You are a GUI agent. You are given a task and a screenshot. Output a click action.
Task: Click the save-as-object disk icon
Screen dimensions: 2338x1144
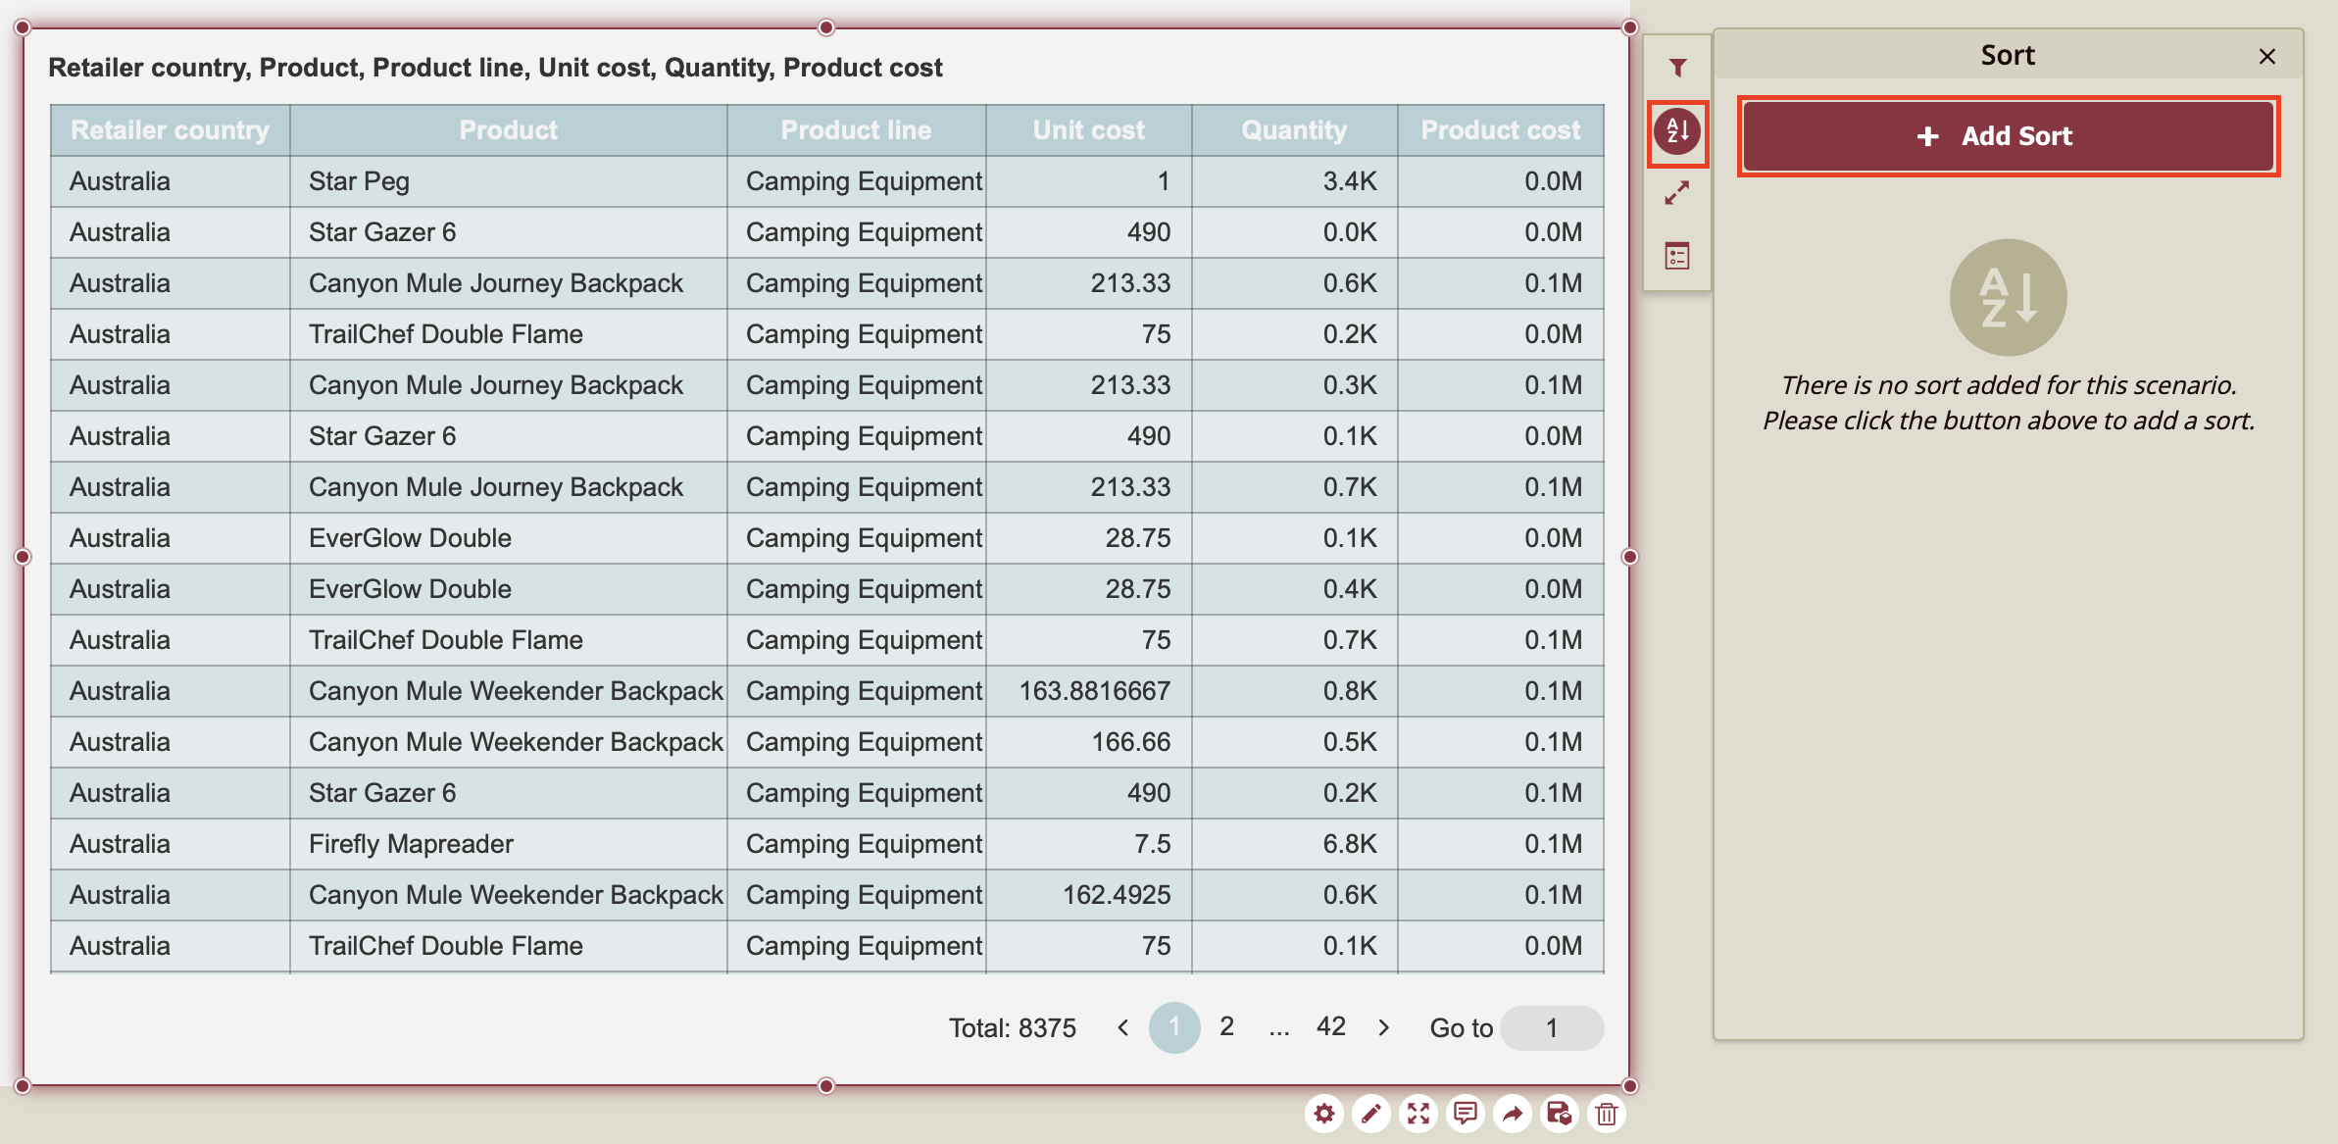[x=1560, y=1114]
